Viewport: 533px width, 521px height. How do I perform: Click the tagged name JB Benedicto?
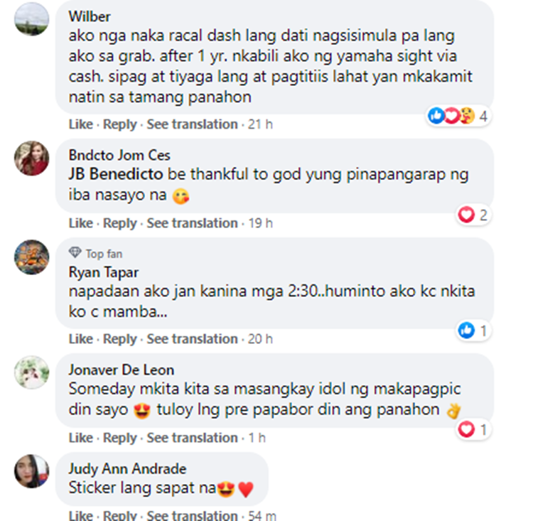pyautogui.click(x=116, y=174)
